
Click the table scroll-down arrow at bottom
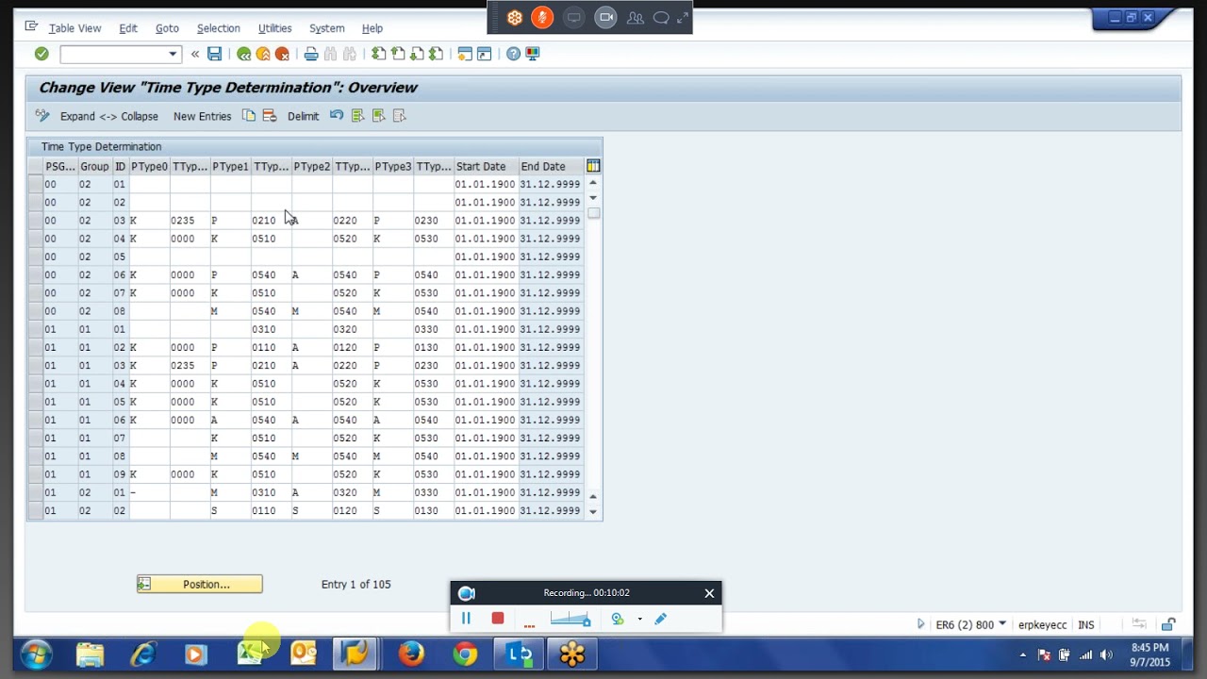click(593, 511)
